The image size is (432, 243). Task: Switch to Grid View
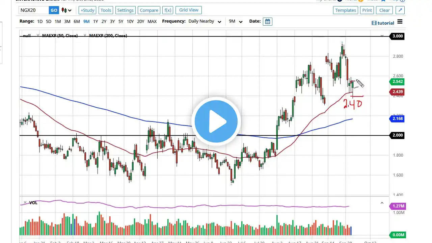189,10
